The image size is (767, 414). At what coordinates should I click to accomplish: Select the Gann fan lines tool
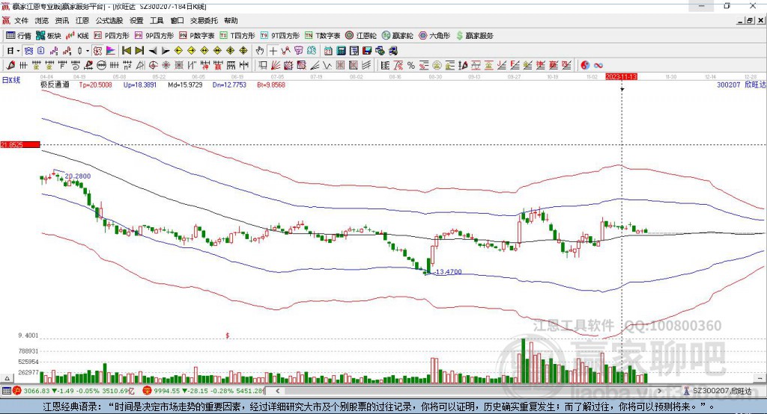click(276, 66)
